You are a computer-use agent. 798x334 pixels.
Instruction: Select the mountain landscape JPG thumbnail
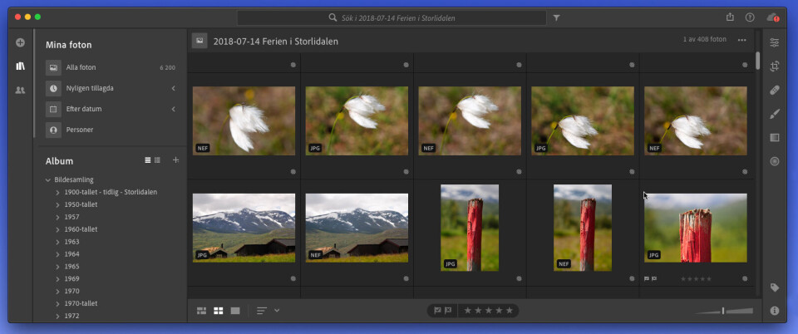244,228
